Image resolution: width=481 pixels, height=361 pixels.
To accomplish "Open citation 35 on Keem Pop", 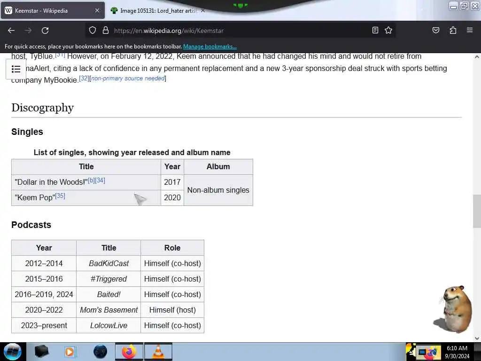I will (x=60, y=196).
